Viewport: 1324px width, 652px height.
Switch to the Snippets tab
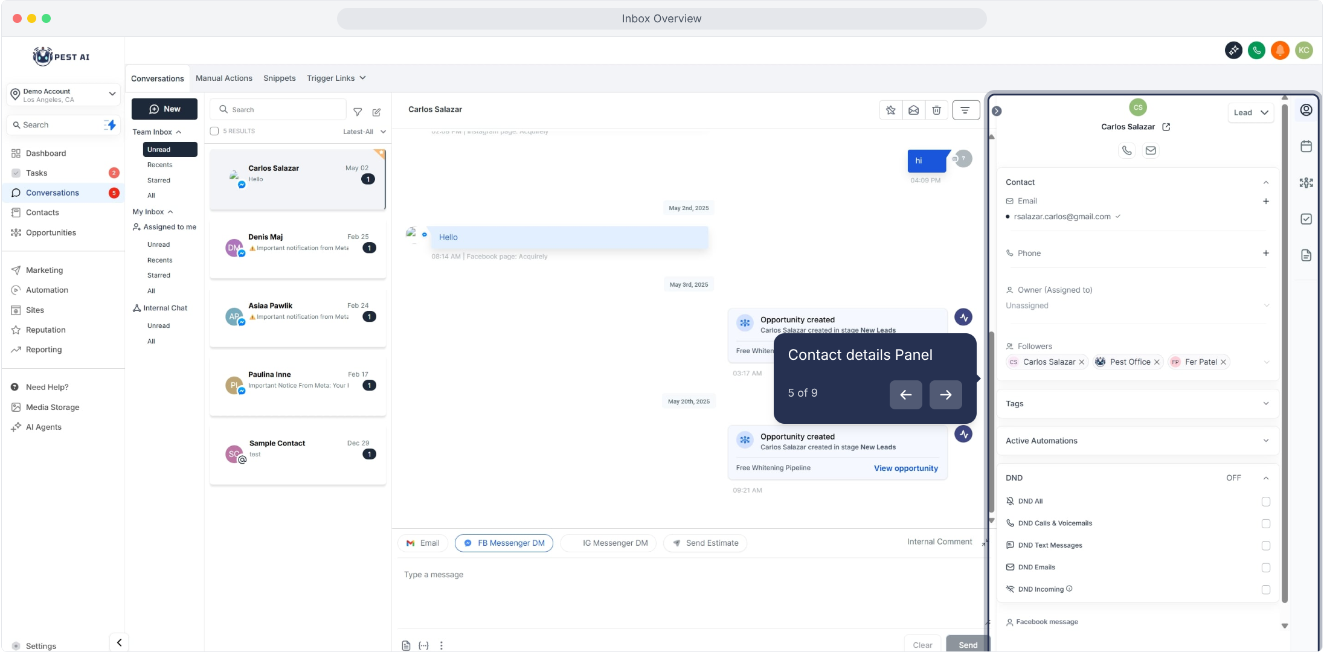(279, 78)
